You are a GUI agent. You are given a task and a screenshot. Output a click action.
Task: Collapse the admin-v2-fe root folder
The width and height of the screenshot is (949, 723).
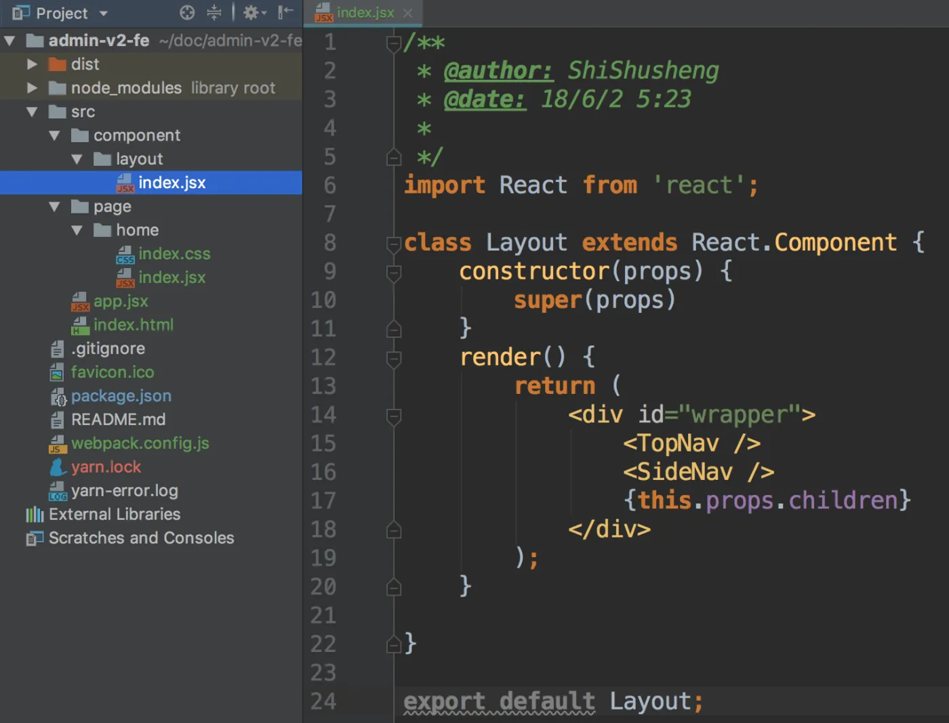[x=9, y=41]
